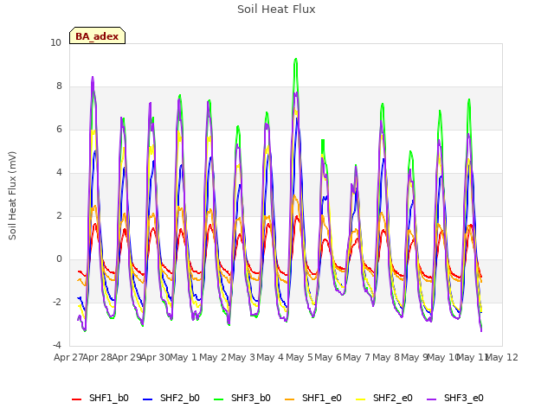Click the highest green peak near May 5
554x415 pixels.
pos(296,60)
